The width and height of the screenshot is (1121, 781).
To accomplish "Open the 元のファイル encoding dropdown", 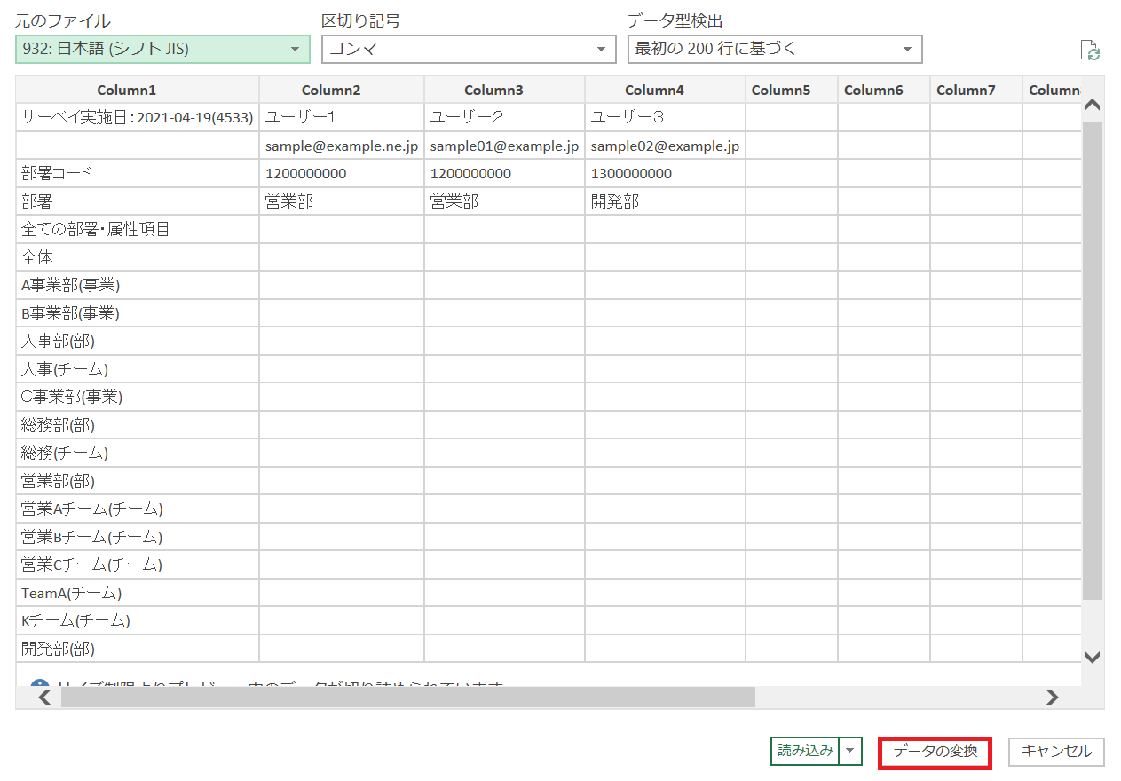I will coord(162,50).
